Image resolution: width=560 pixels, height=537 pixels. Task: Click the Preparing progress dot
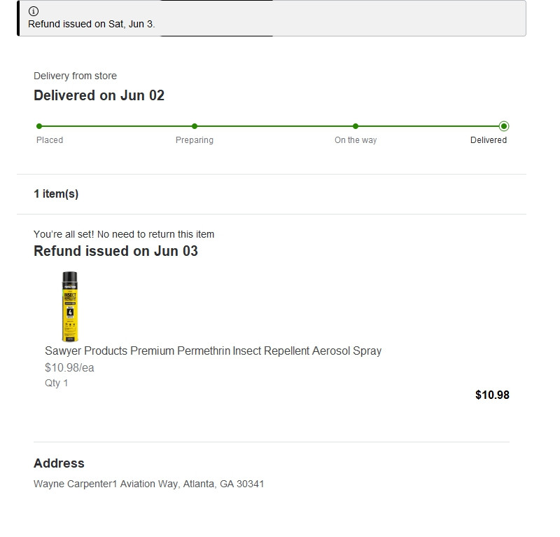(195, 126)
